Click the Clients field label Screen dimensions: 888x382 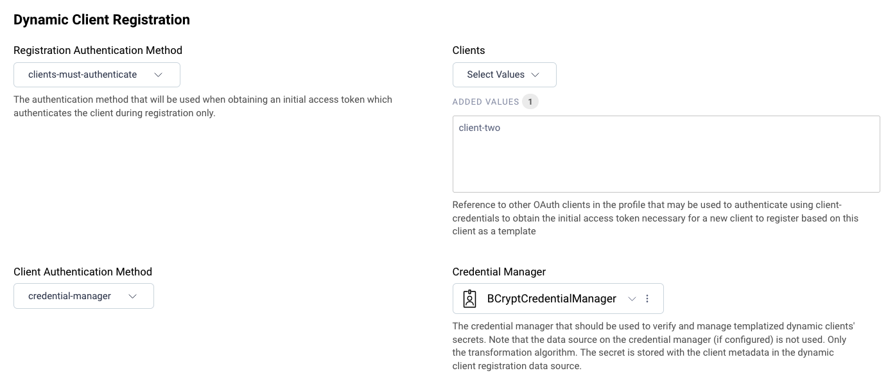pyautogui.click(x=468, y=50)
